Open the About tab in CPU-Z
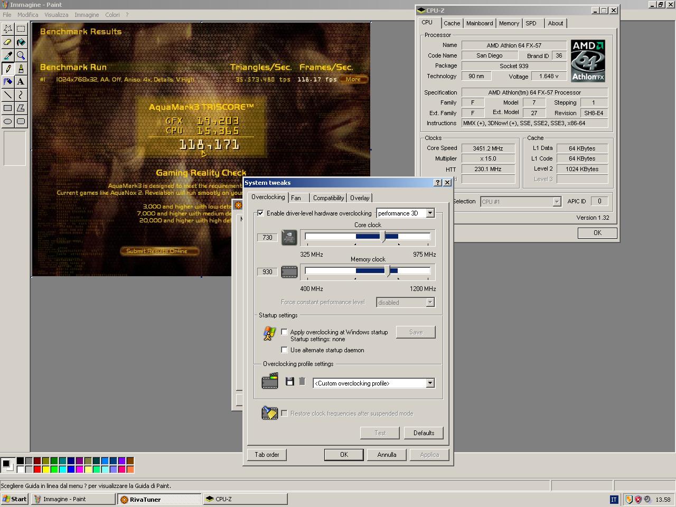Screen dimensions: 676x507 [556, 23]
